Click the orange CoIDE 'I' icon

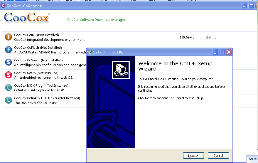pos(9,37)
